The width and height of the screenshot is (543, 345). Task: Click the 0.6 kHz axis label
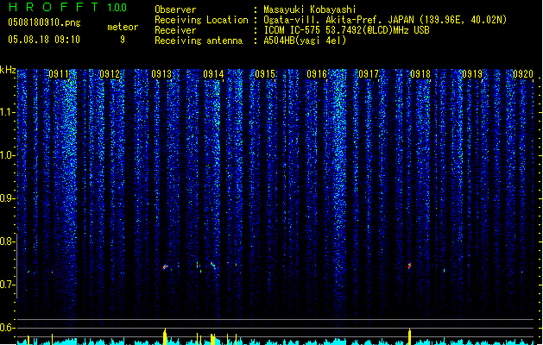click(8, 328)
